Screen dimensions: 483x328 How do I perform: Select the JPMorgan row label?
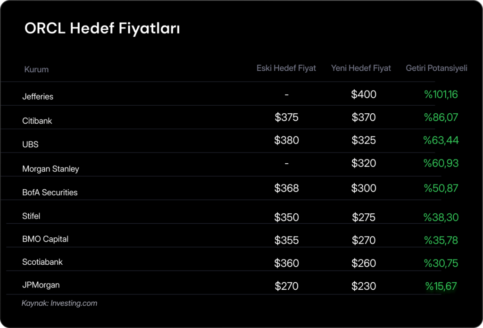coord(41,285)
